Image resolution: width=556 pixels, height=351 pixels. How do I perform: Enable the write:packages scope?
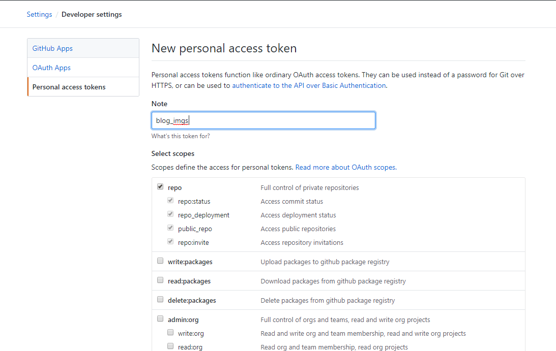pyautogui.click(x=160, y=260)
